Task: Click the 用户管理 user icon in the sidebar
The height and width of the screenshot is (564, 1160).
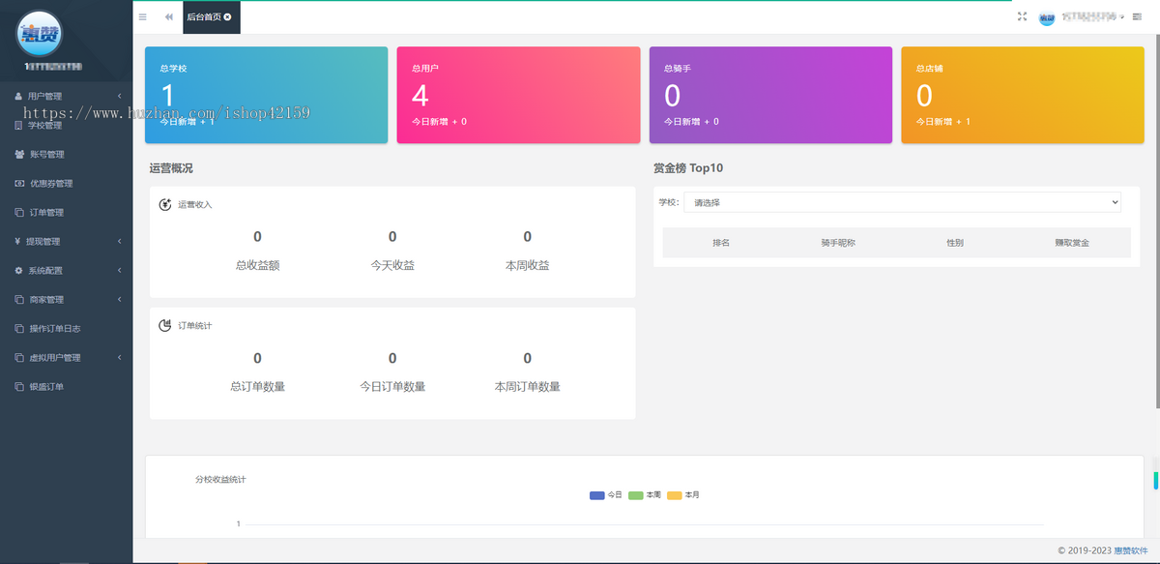Action: coord(18,96)
